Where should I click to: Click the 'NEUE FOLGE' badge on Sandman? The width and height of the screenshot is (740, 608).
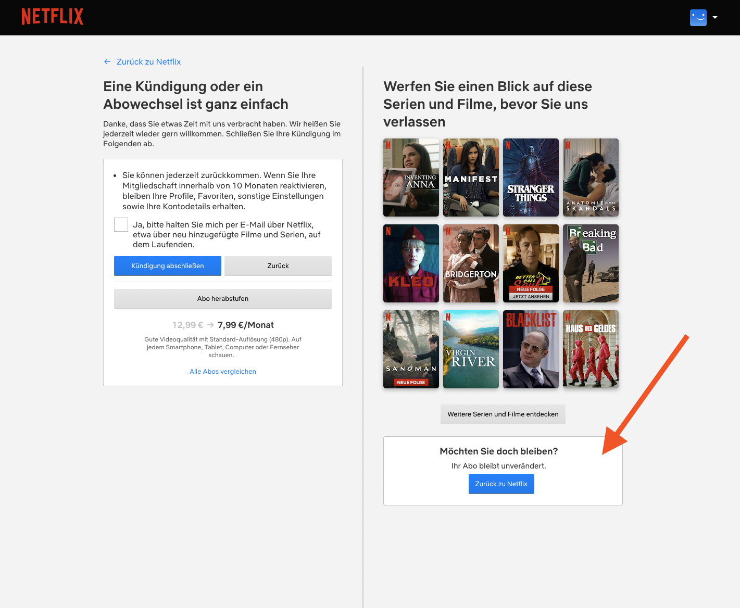click(x=411, y=383)
